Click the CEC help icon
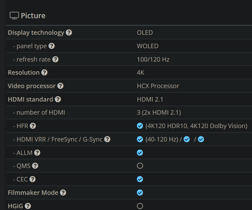The image size is (252, 210). 33,179
